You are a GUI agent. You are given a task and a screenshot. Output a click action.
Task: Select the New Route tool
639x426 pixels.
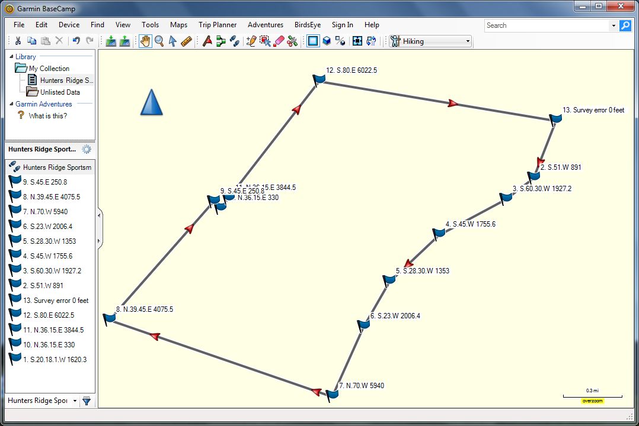221,41
